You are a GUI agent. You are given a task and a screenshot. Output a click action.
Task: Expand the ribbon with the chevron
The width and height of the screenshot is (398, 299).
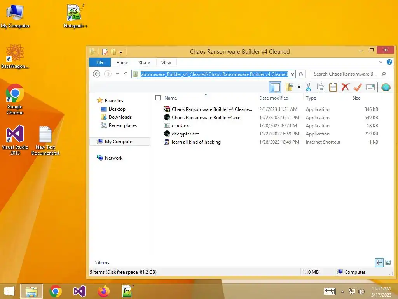click(381, 62)
